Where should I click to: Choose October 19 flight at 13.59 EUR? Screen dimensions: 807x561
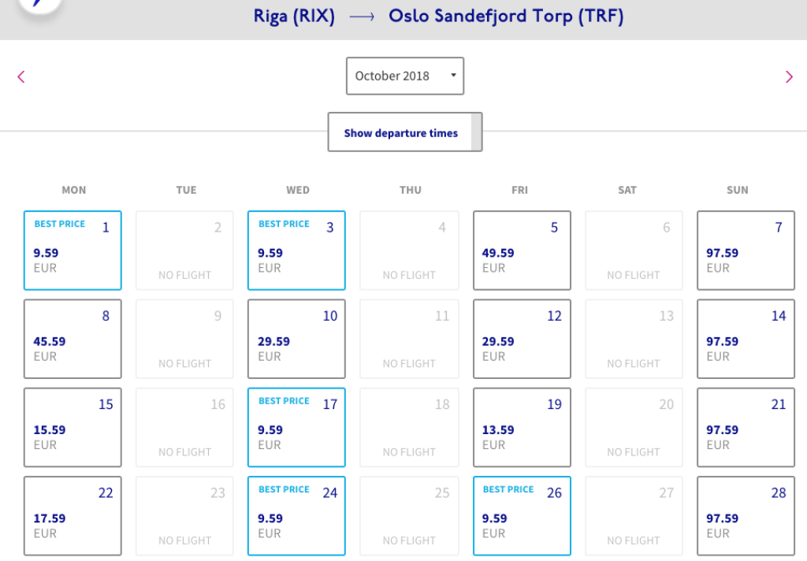(x=521, y=427)
